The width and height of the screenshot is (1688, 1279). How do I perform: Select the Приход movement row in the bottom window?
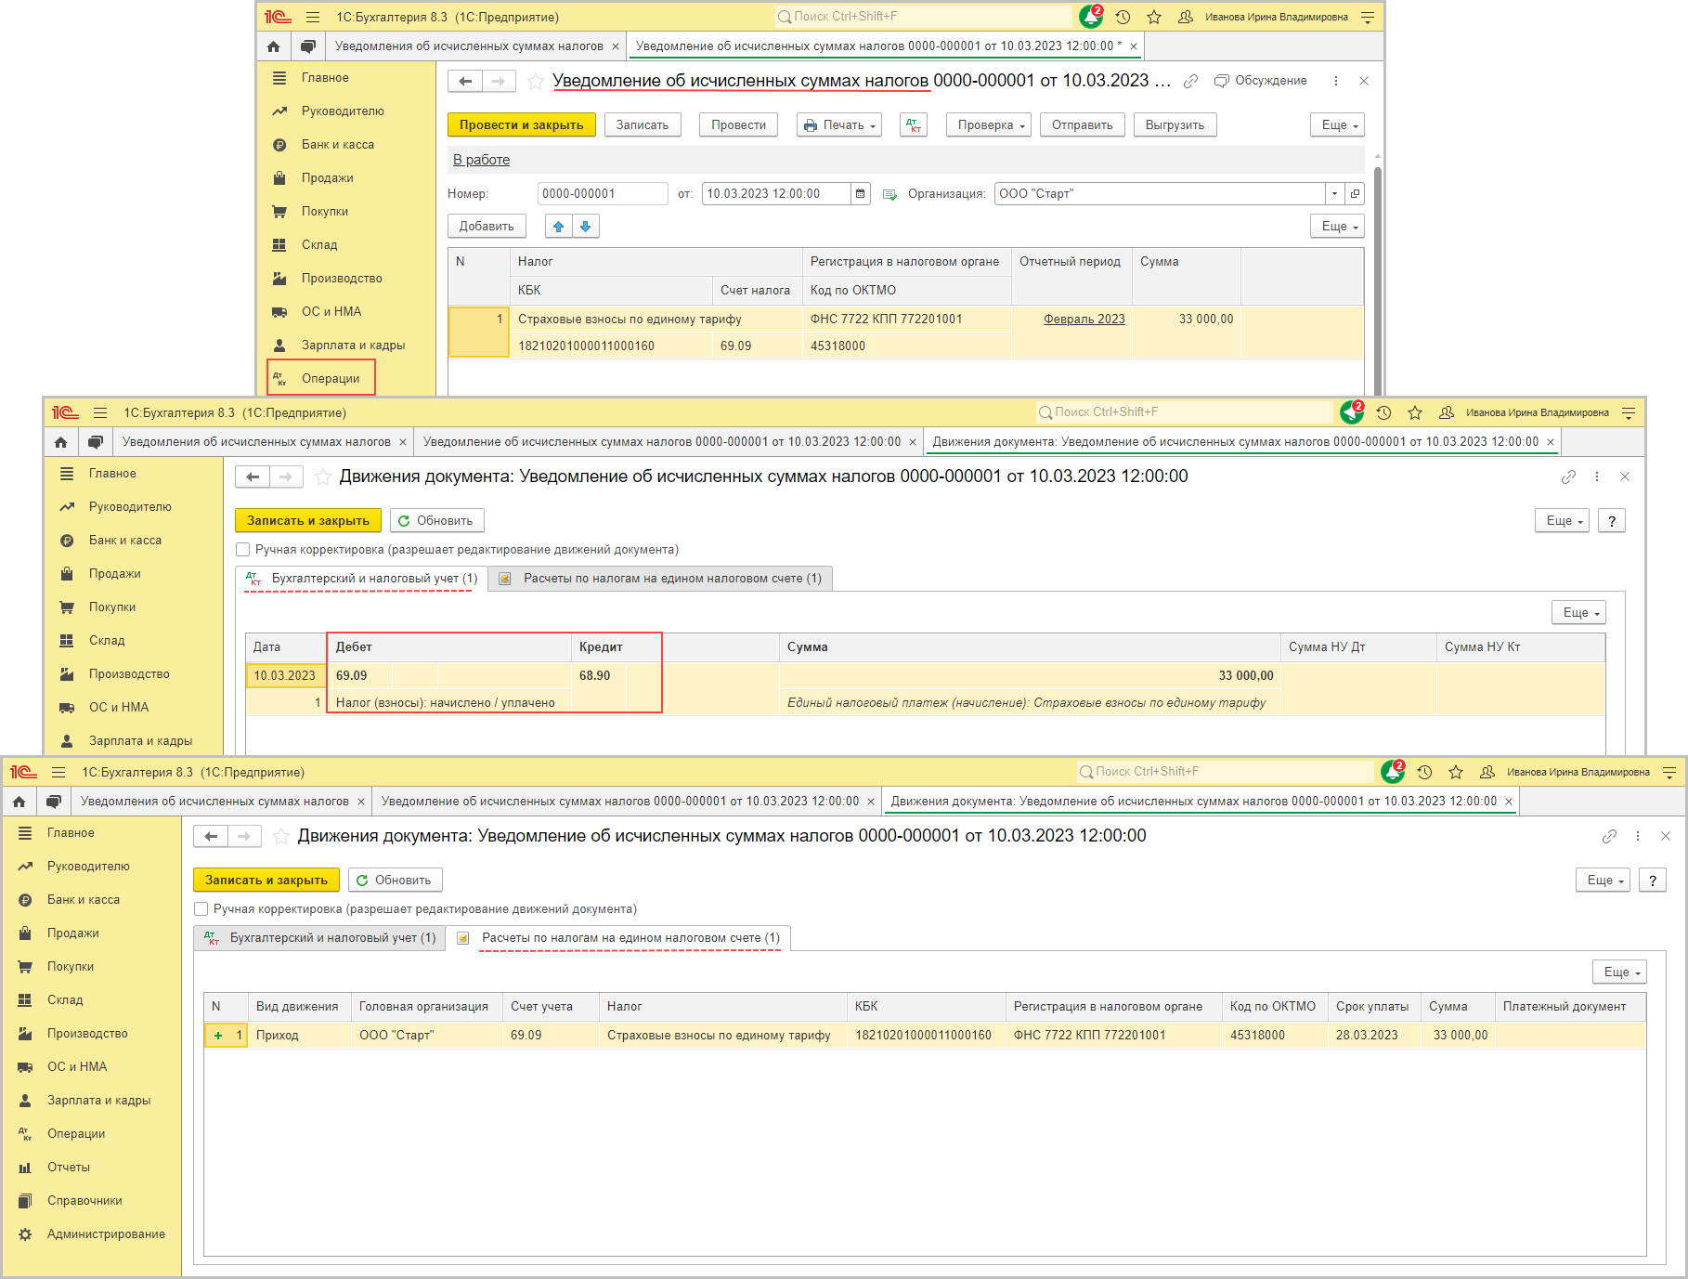(924, 1036)
